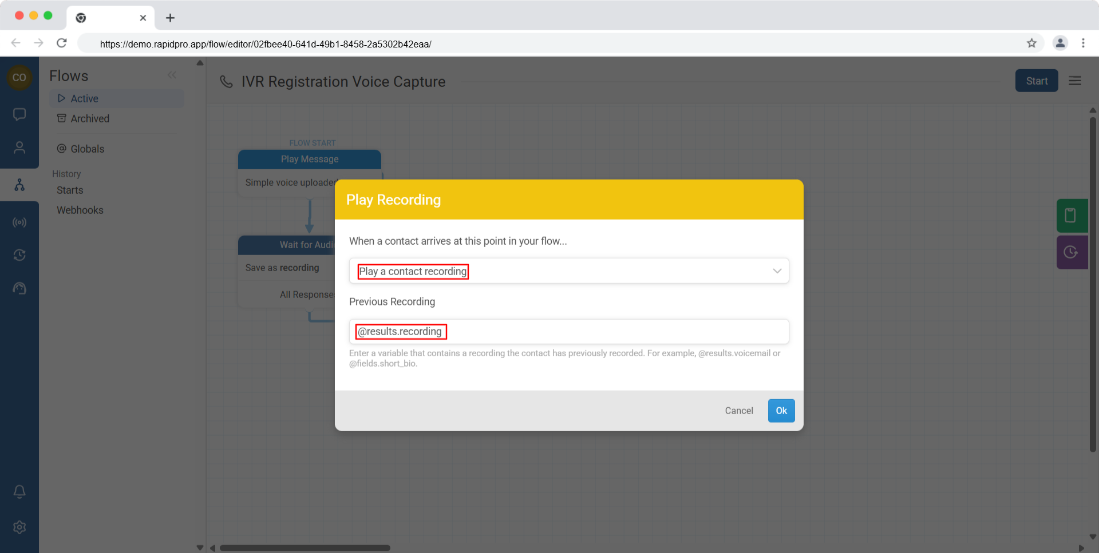
Task: Collapse the Flows side panel
Action: click(x=172, y=75)
